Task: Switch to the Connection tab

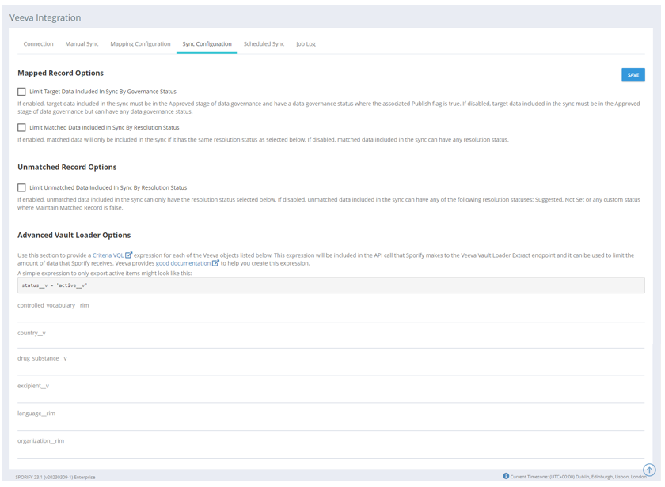Action: click(x=38, y=44)
